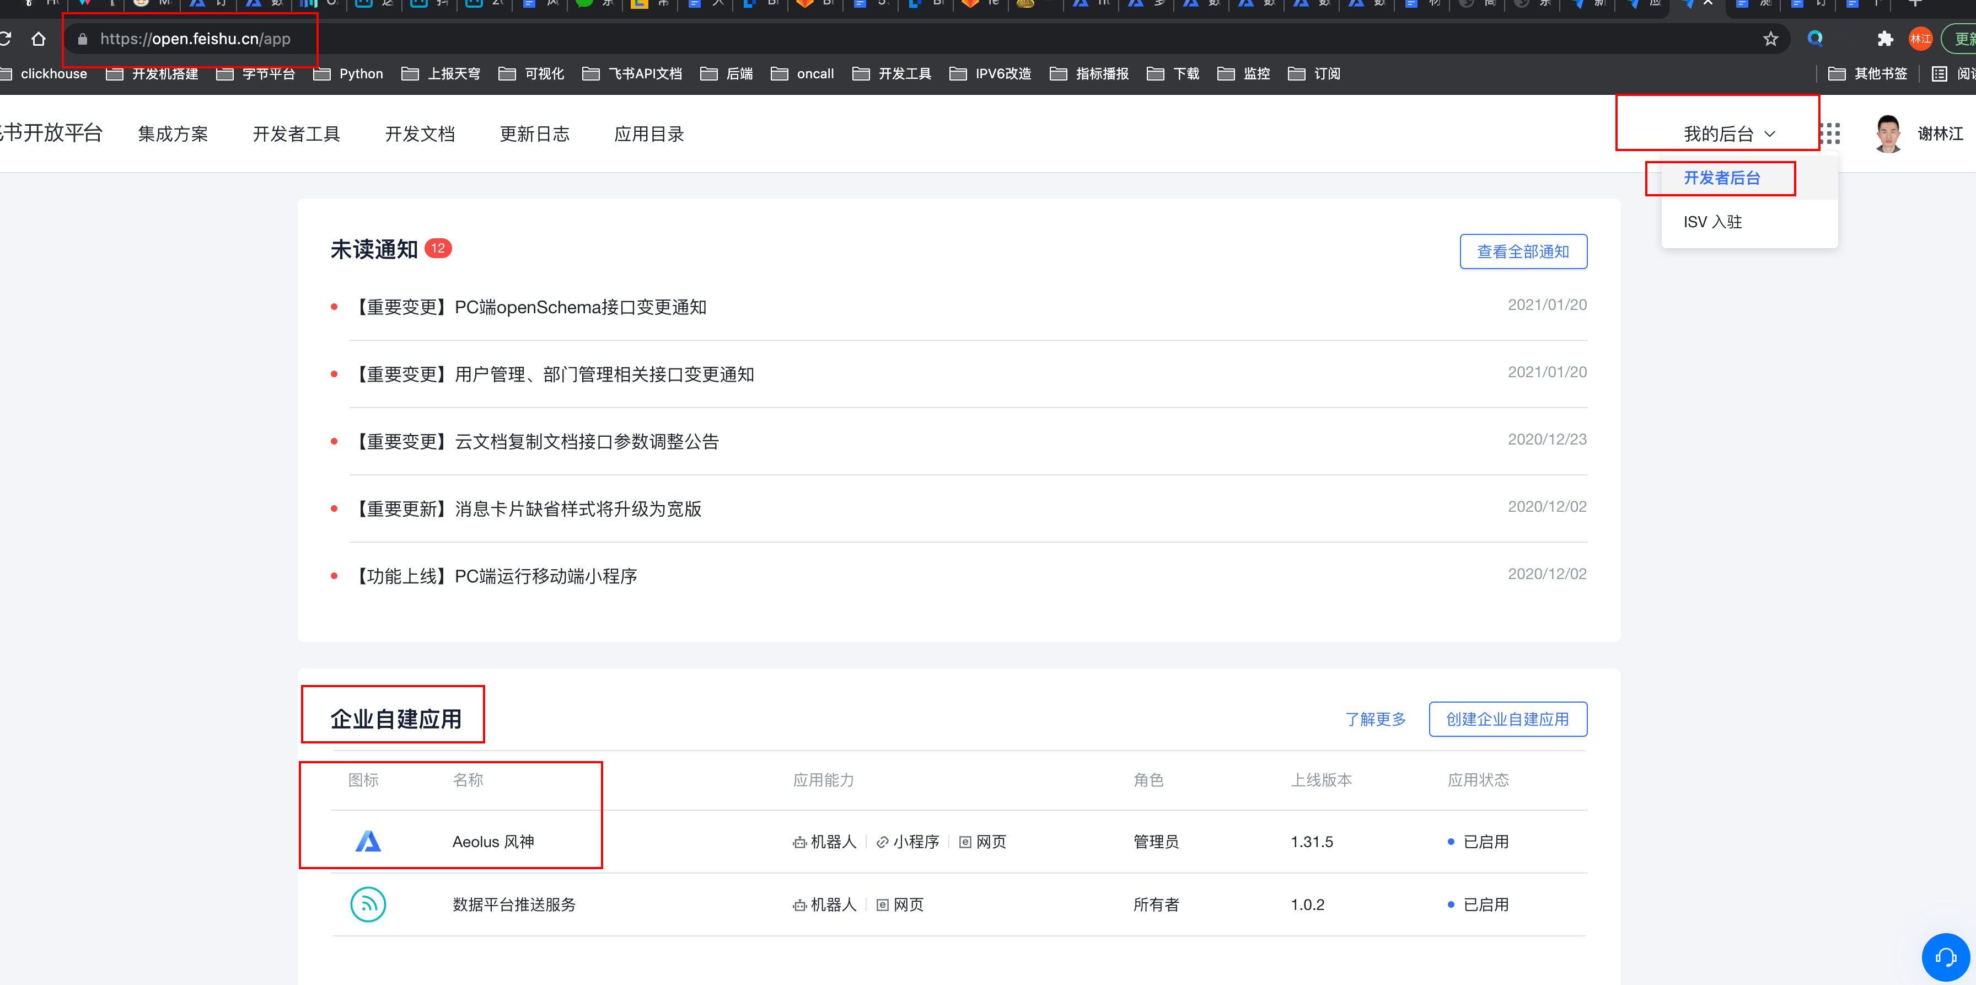The height and width of the screenshot is (985, 1976).
Task: Click the unread count badge 12
Action: tap(438, 249)
